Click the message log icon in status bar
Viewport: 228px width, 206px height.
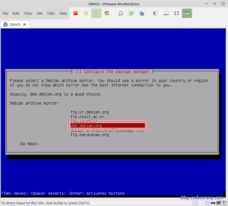[225, 203]
